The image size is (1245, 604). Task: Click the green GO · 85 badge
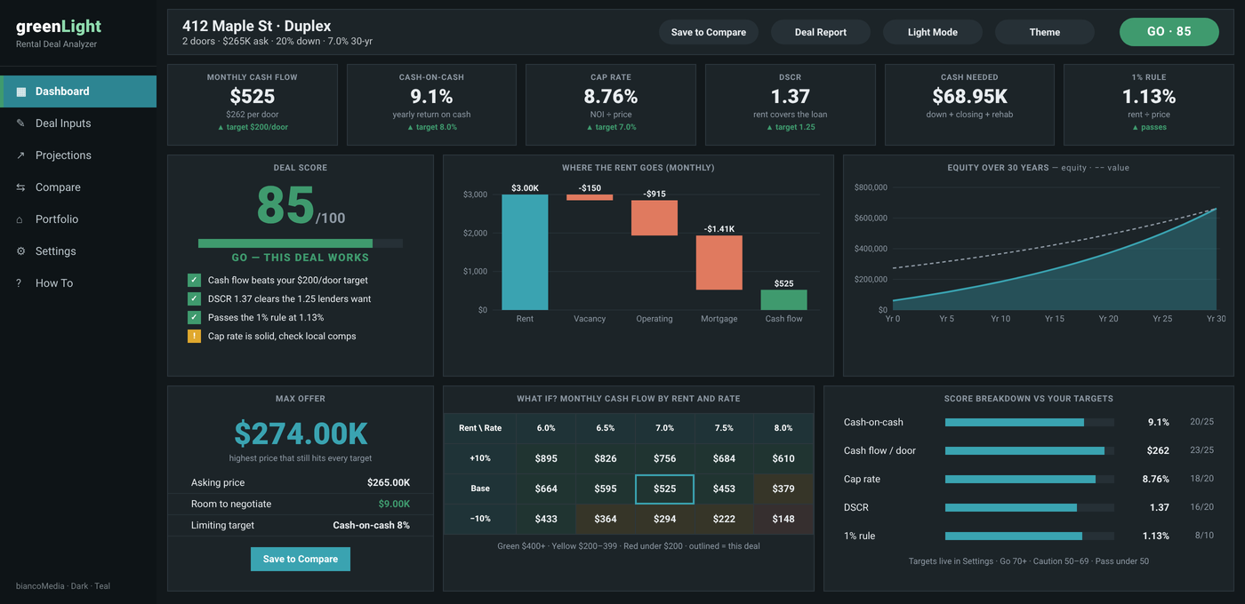(1169, 31)
